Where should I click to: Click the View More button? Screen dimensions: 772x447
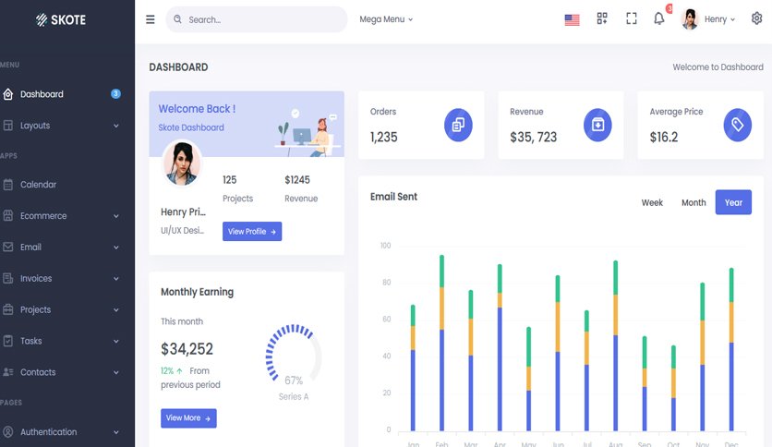click(188, 418)
